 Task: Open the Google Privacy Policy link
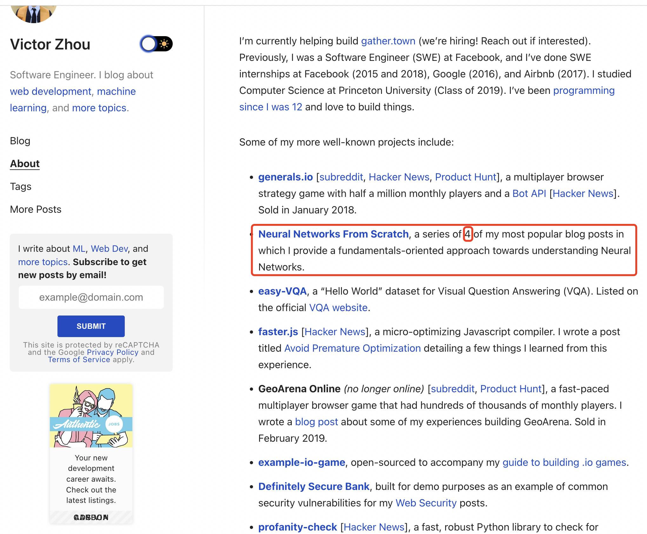[113, 352]
